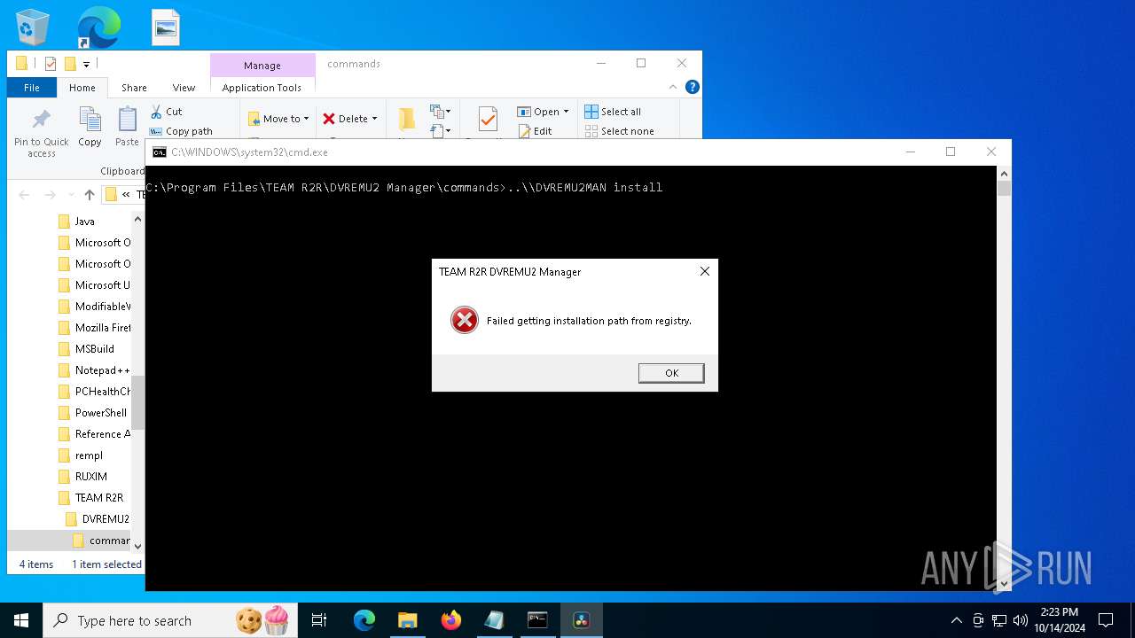Launch Firefox from the taskbar
The height and width of the screenshot is (638, 1135).
pos(451,620)
